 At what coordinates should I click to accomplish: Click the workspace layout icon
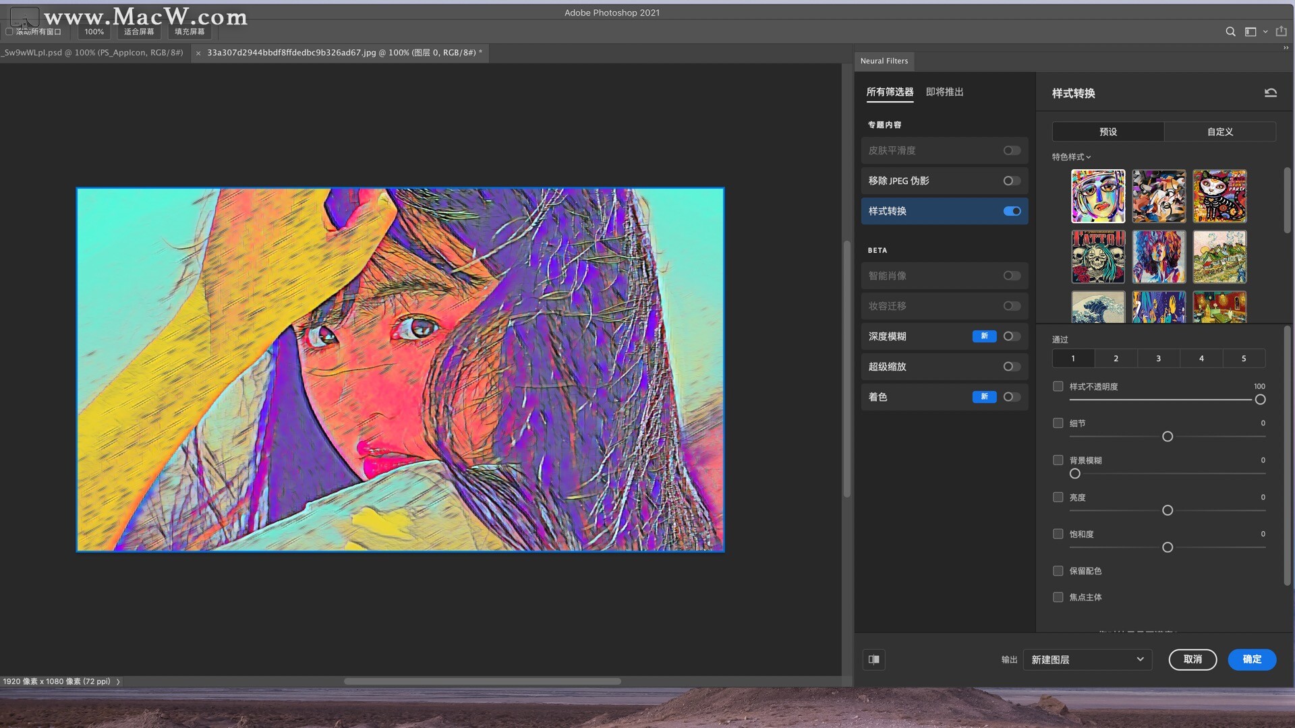(x=1250, y=32)
